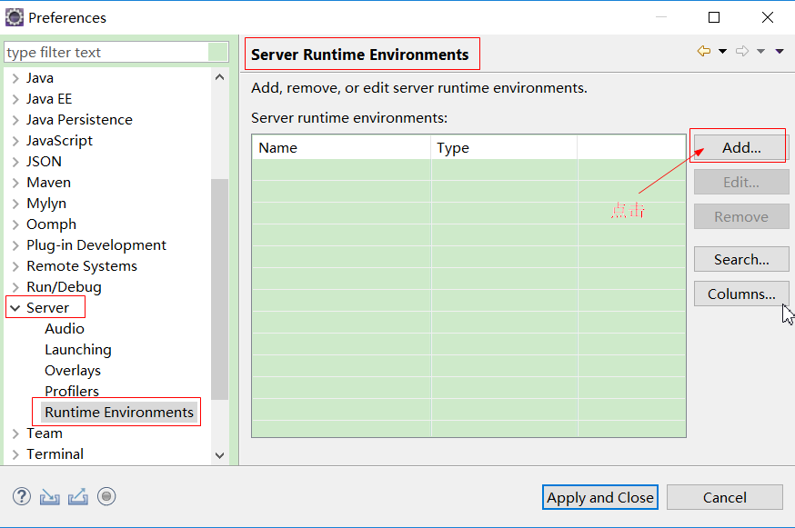Click the Add... button
795x528 pixels.
pyautogui.click(x=740, y=145)
